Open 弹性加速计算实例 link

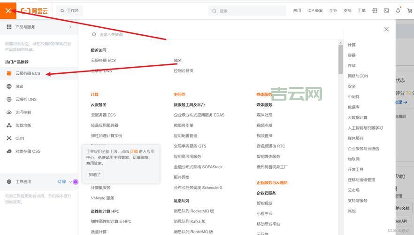pos(107,136)
